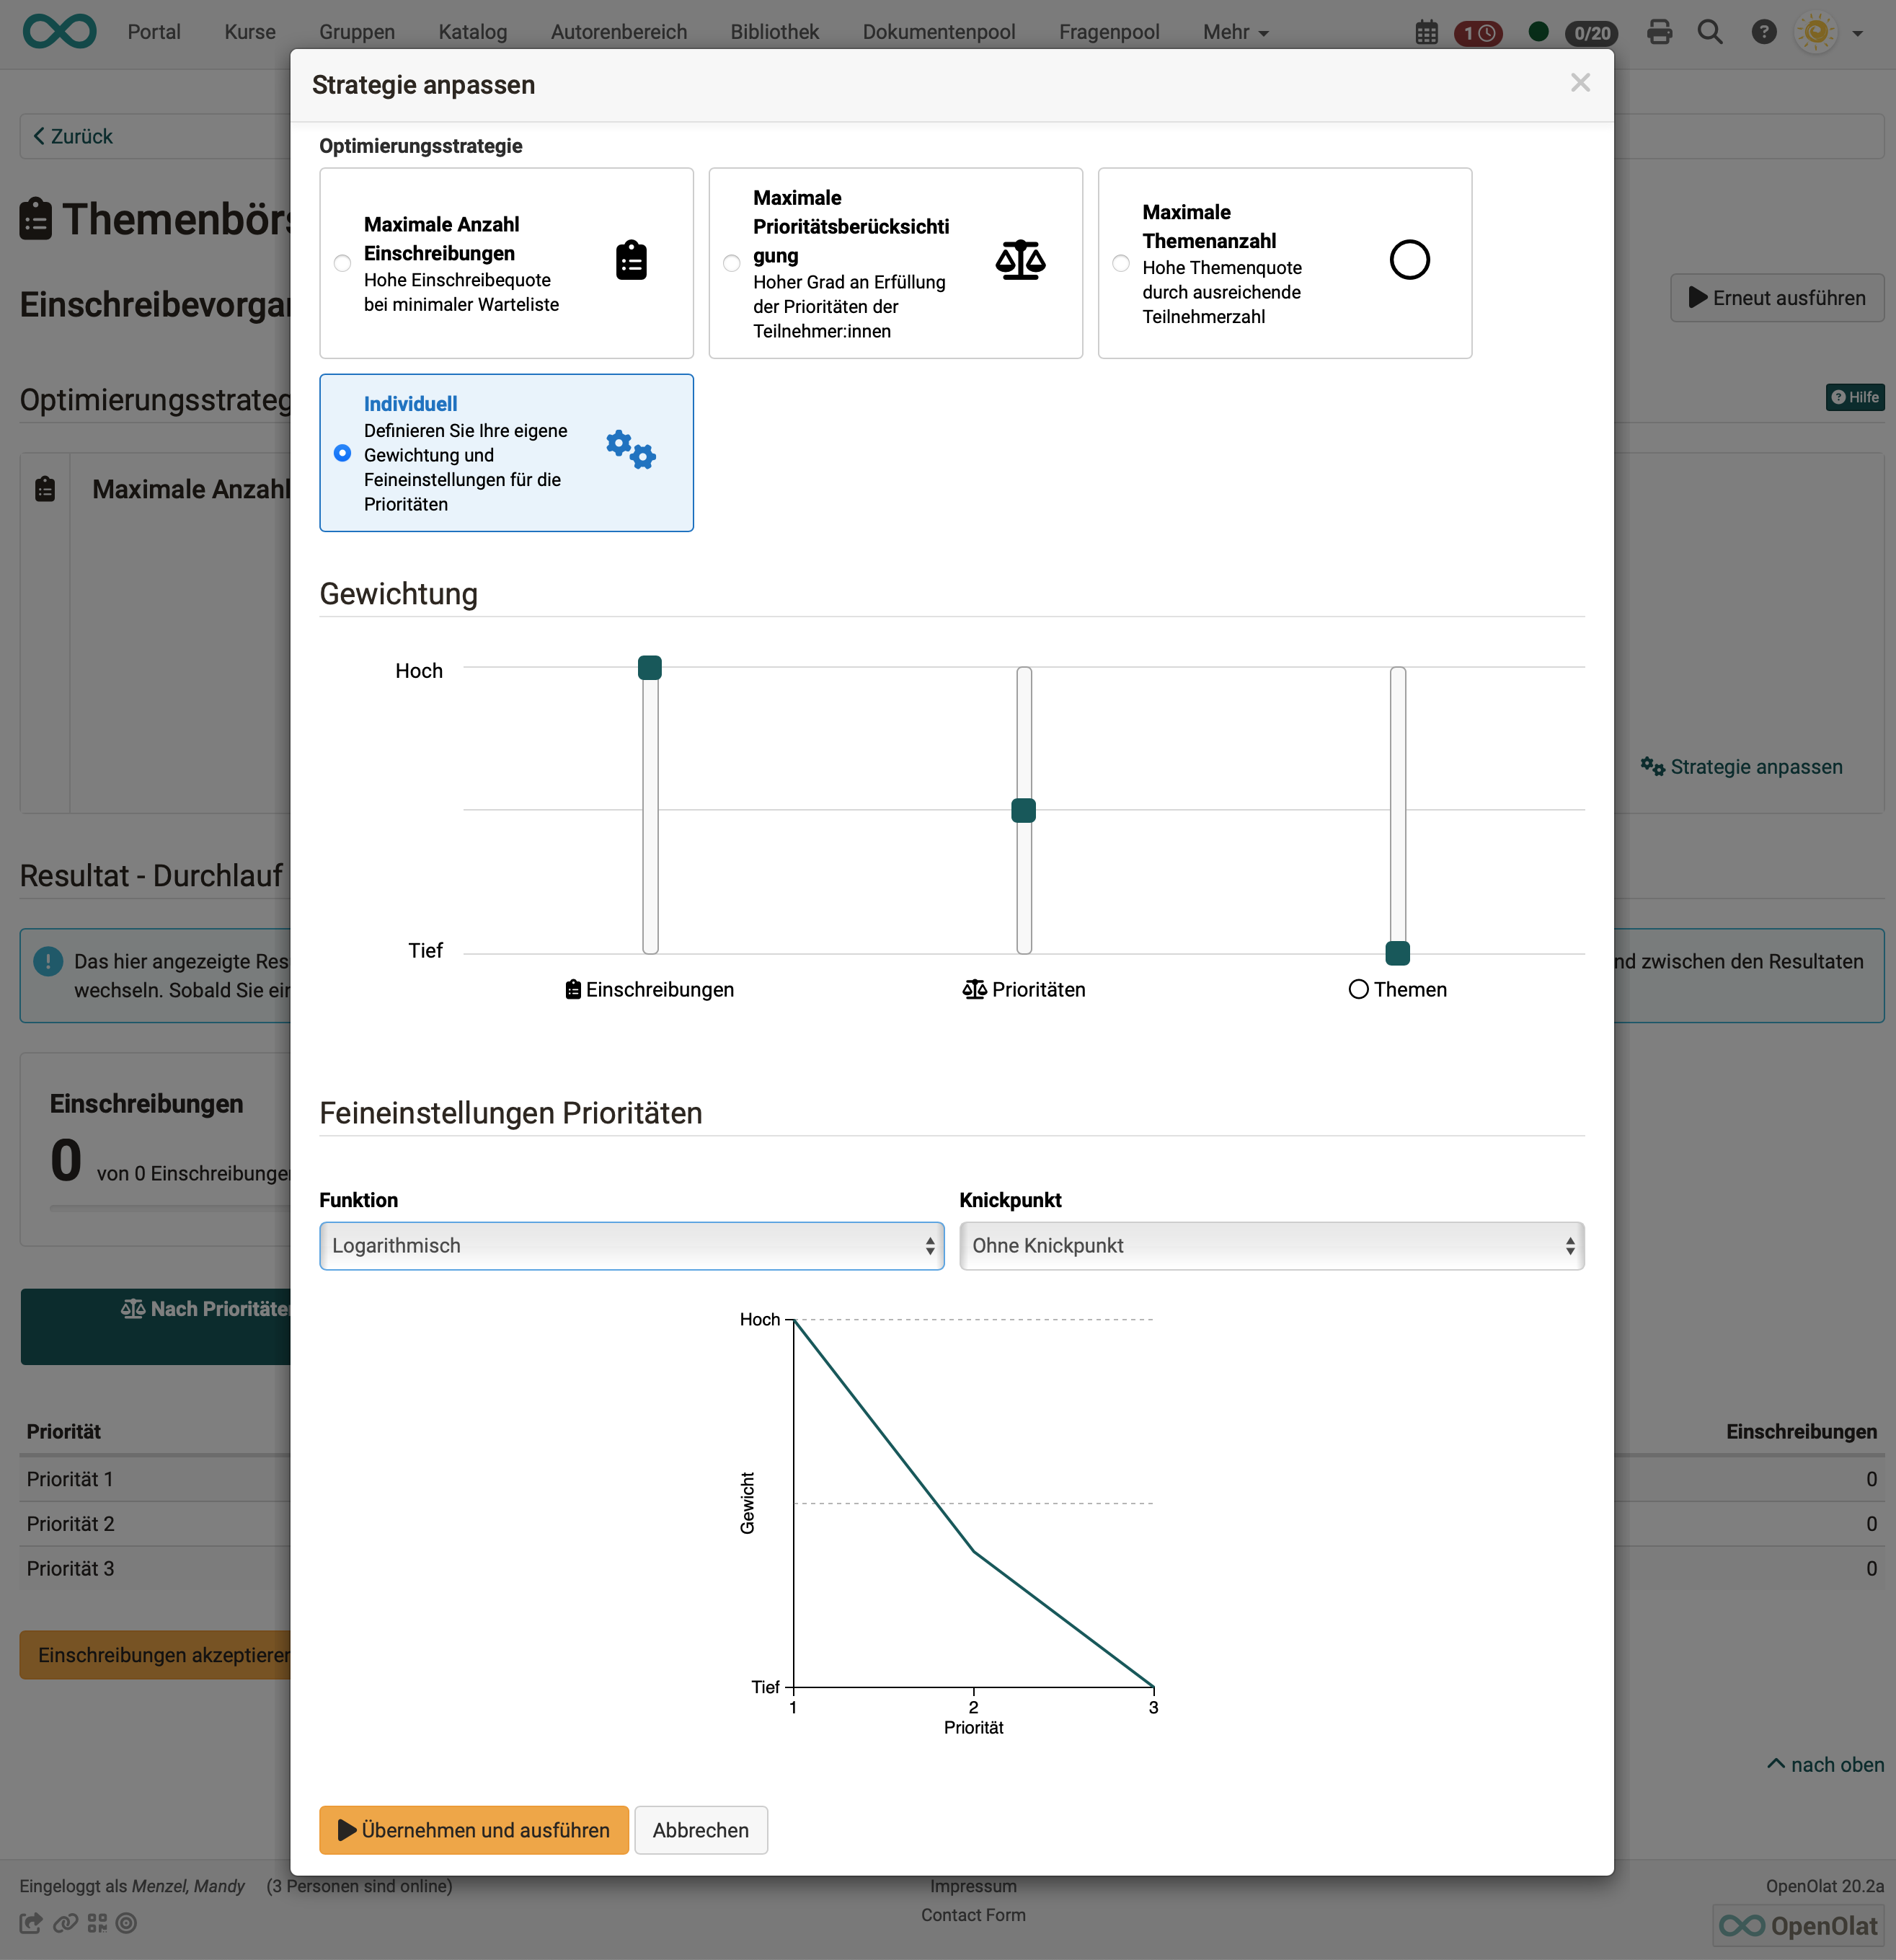This screenshot has height=1960, width=1896.
Task: Close the Strategie anpassen dialog
Action: (1580, 83)
